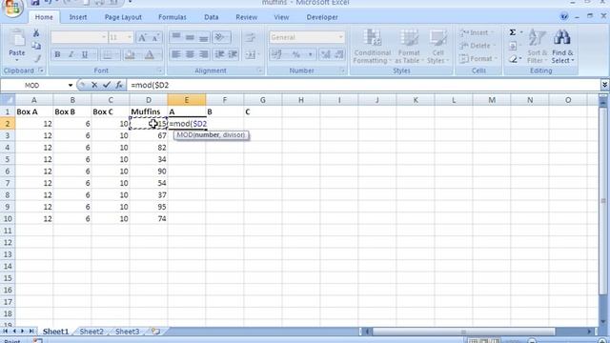Viewport: 610px width, 343px height.
Task: Click inside the formula bar input
Action: [364, 85]
